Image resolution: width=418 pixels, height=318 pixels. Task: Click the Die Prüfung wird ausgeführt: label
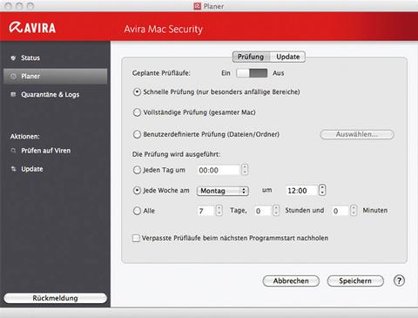(x=176, y=154)
